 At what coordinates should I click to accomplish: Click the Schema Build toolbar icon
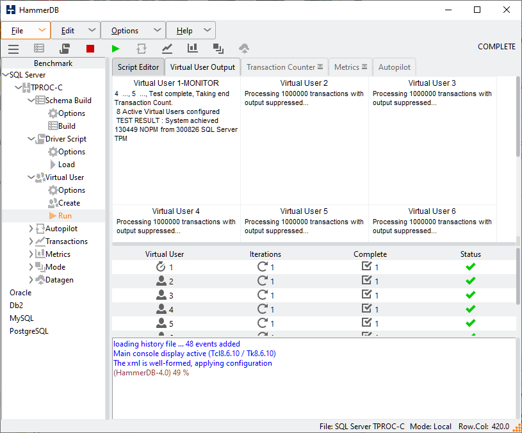[x=39, y=49]
